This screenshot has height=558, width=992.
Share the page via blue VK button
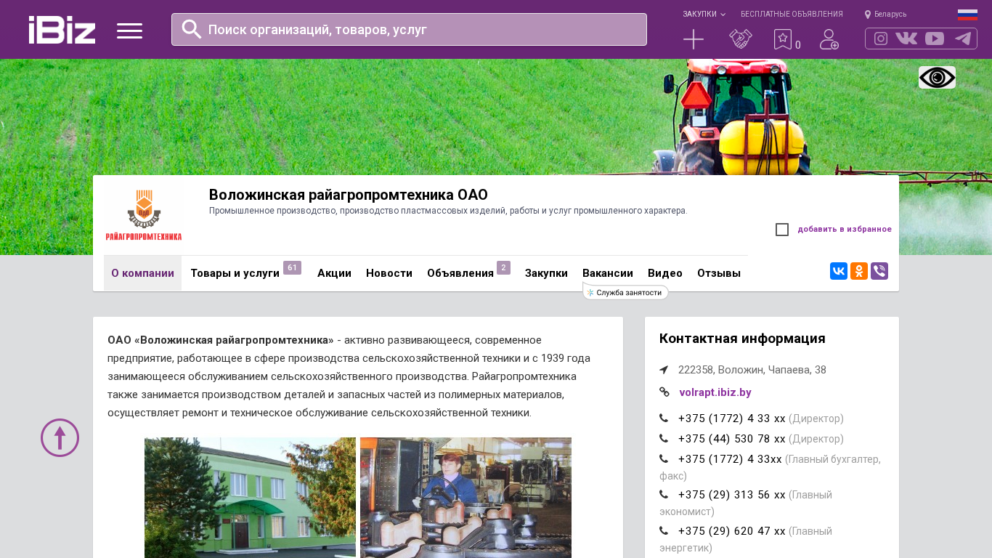click(x=839, y=271)
